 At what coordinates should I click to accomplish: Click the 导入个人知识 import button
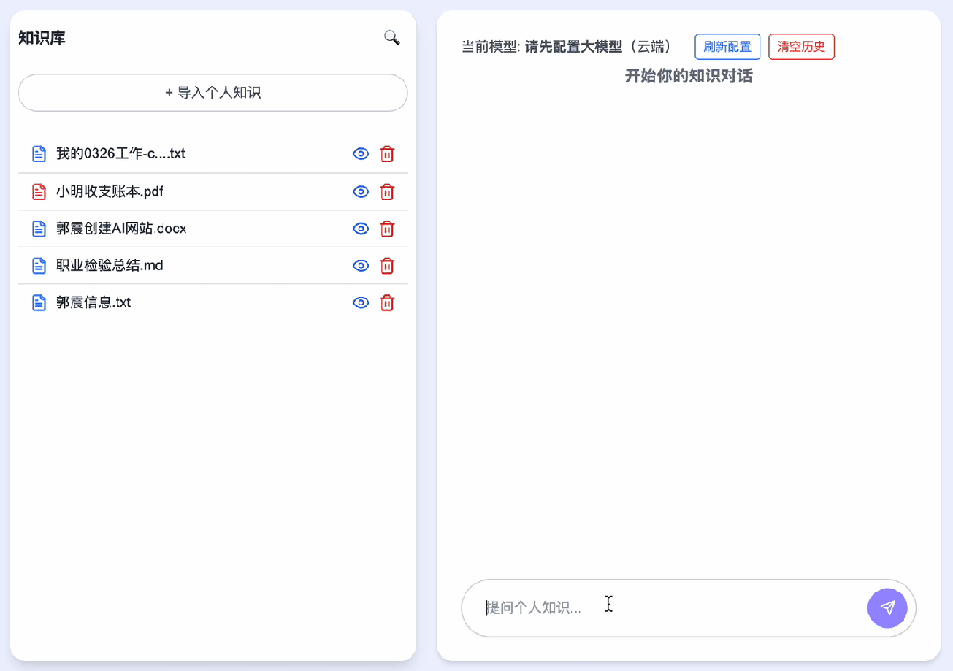(x=213, y=93)
